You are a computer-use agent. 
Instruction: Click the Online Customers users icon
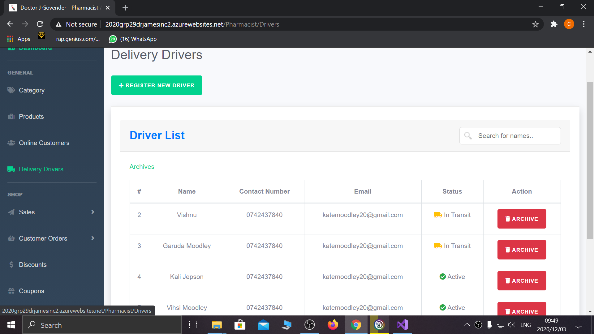(x=11, y=143)
